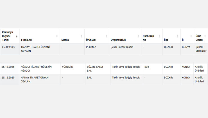This screenshot has height=118, width=208.
Task: Sort by district using the İlçe sort icon
Action: (178, 36)
